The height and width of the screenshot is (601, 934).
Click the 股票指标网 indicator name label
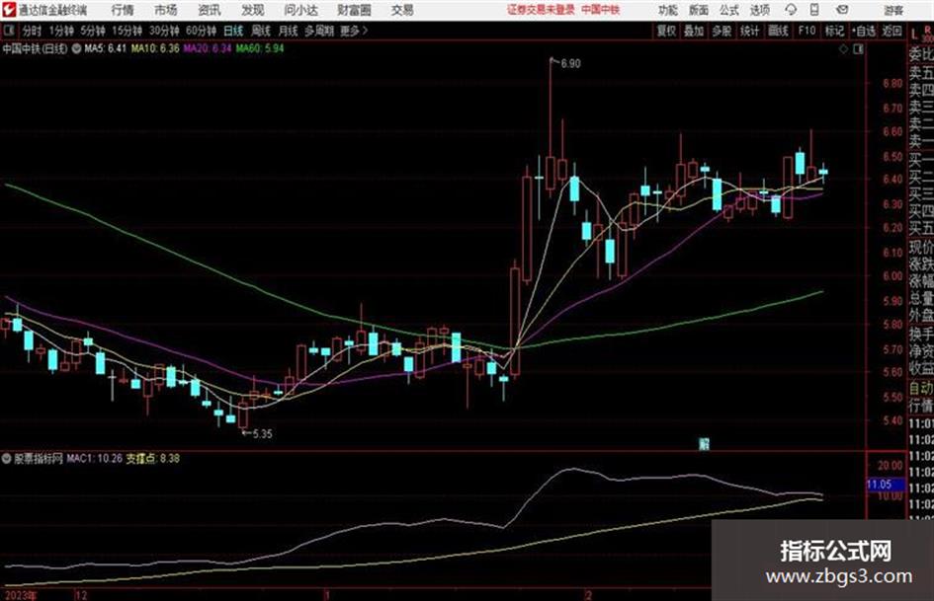pos(39,459)
